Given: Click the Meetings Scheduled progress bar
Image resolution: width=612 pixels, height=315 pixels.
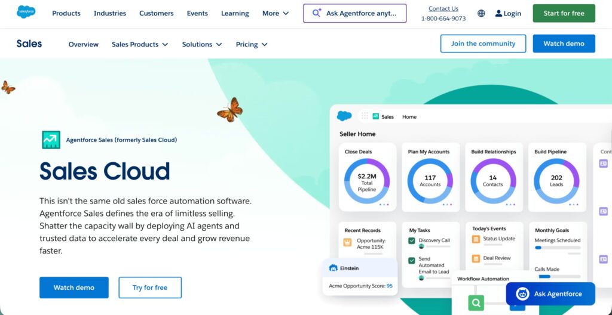Looking at the screenshot, I should (558, 248).
